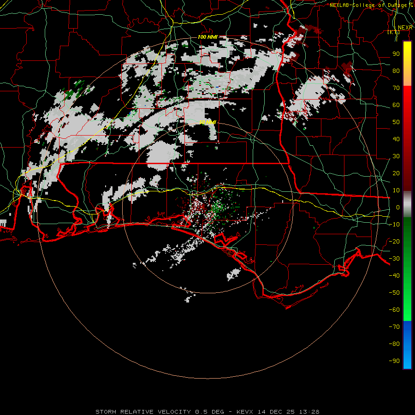Click the "50 NMI" range ring label
This screenshot has width=415, height=415.
(x=207, y=122)
